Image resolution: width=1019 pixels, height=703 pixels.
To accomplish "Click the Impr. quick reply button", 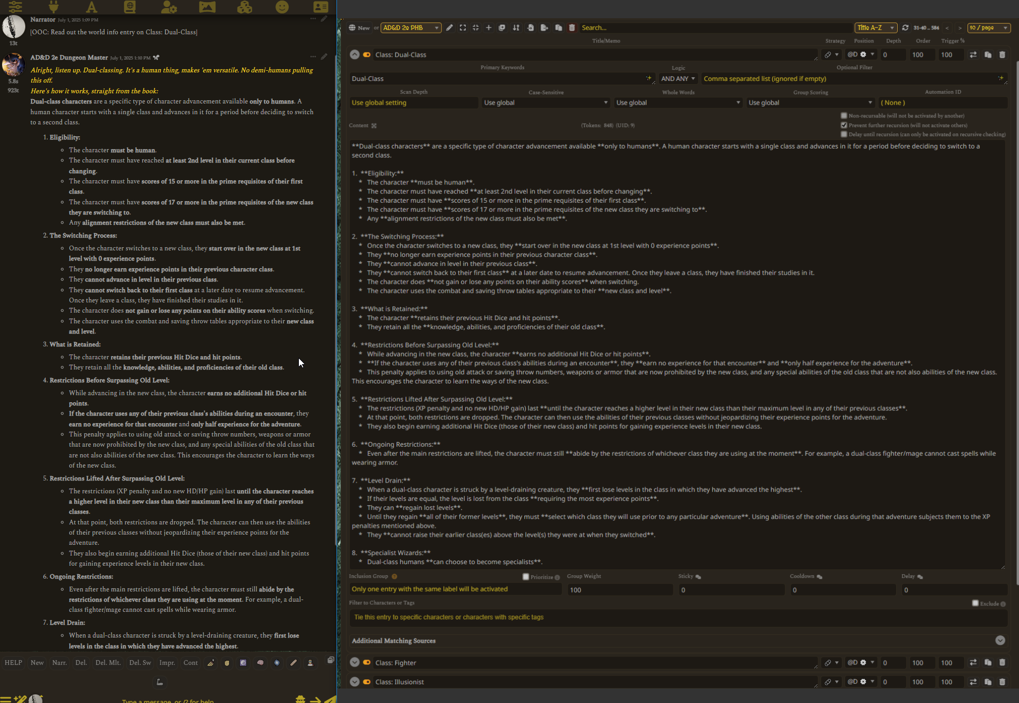I will click(167, 663).
